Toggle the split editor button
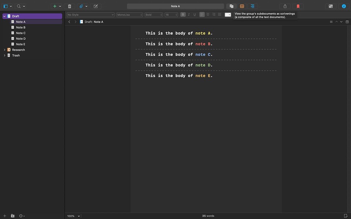 [x=347, y=22]
